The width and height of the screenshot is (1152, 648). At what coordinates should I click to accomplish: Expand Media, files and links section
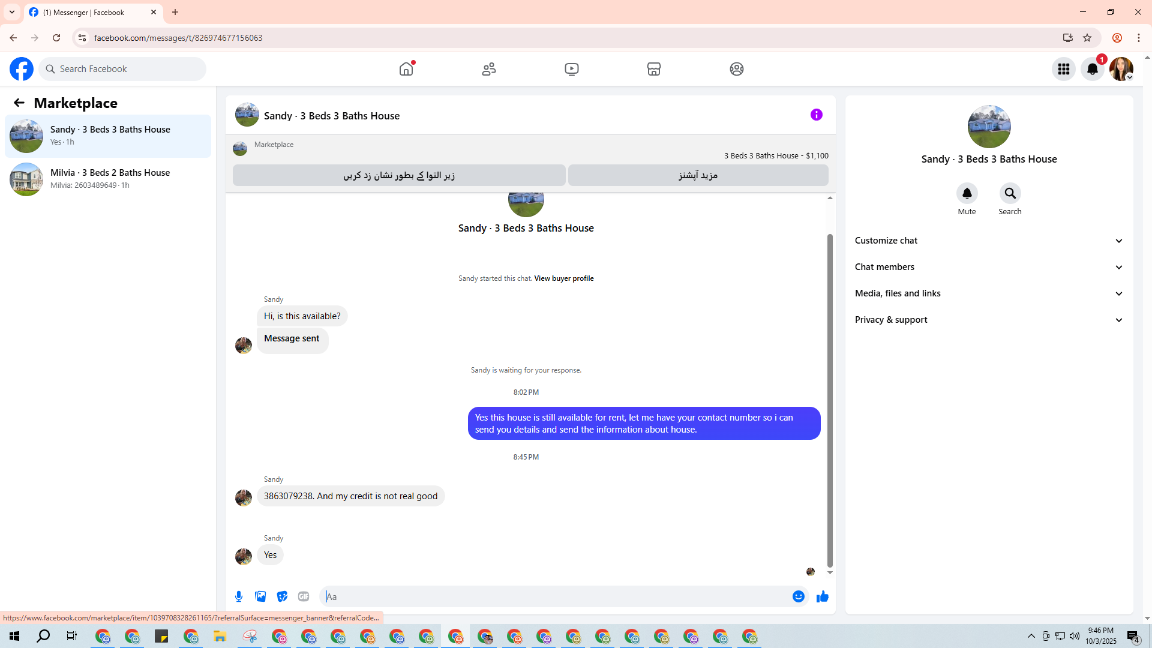click(989, 293)
